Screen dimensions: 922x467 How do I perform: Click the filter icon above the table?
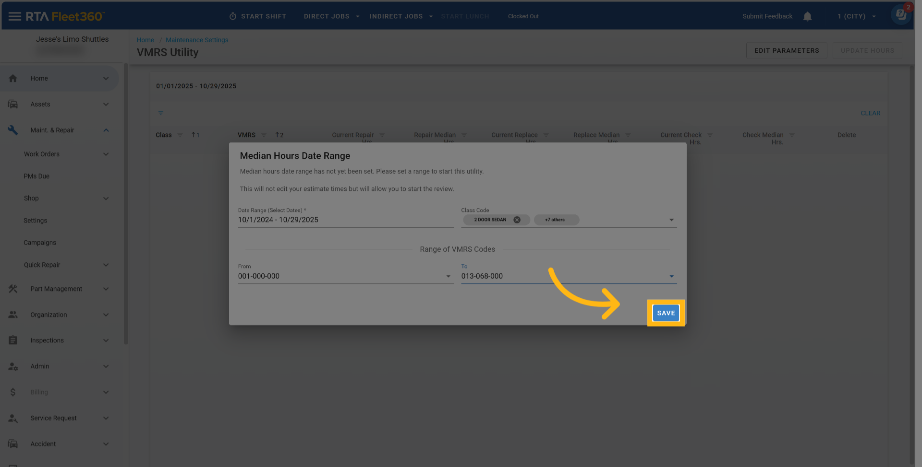tap(161, 113)
